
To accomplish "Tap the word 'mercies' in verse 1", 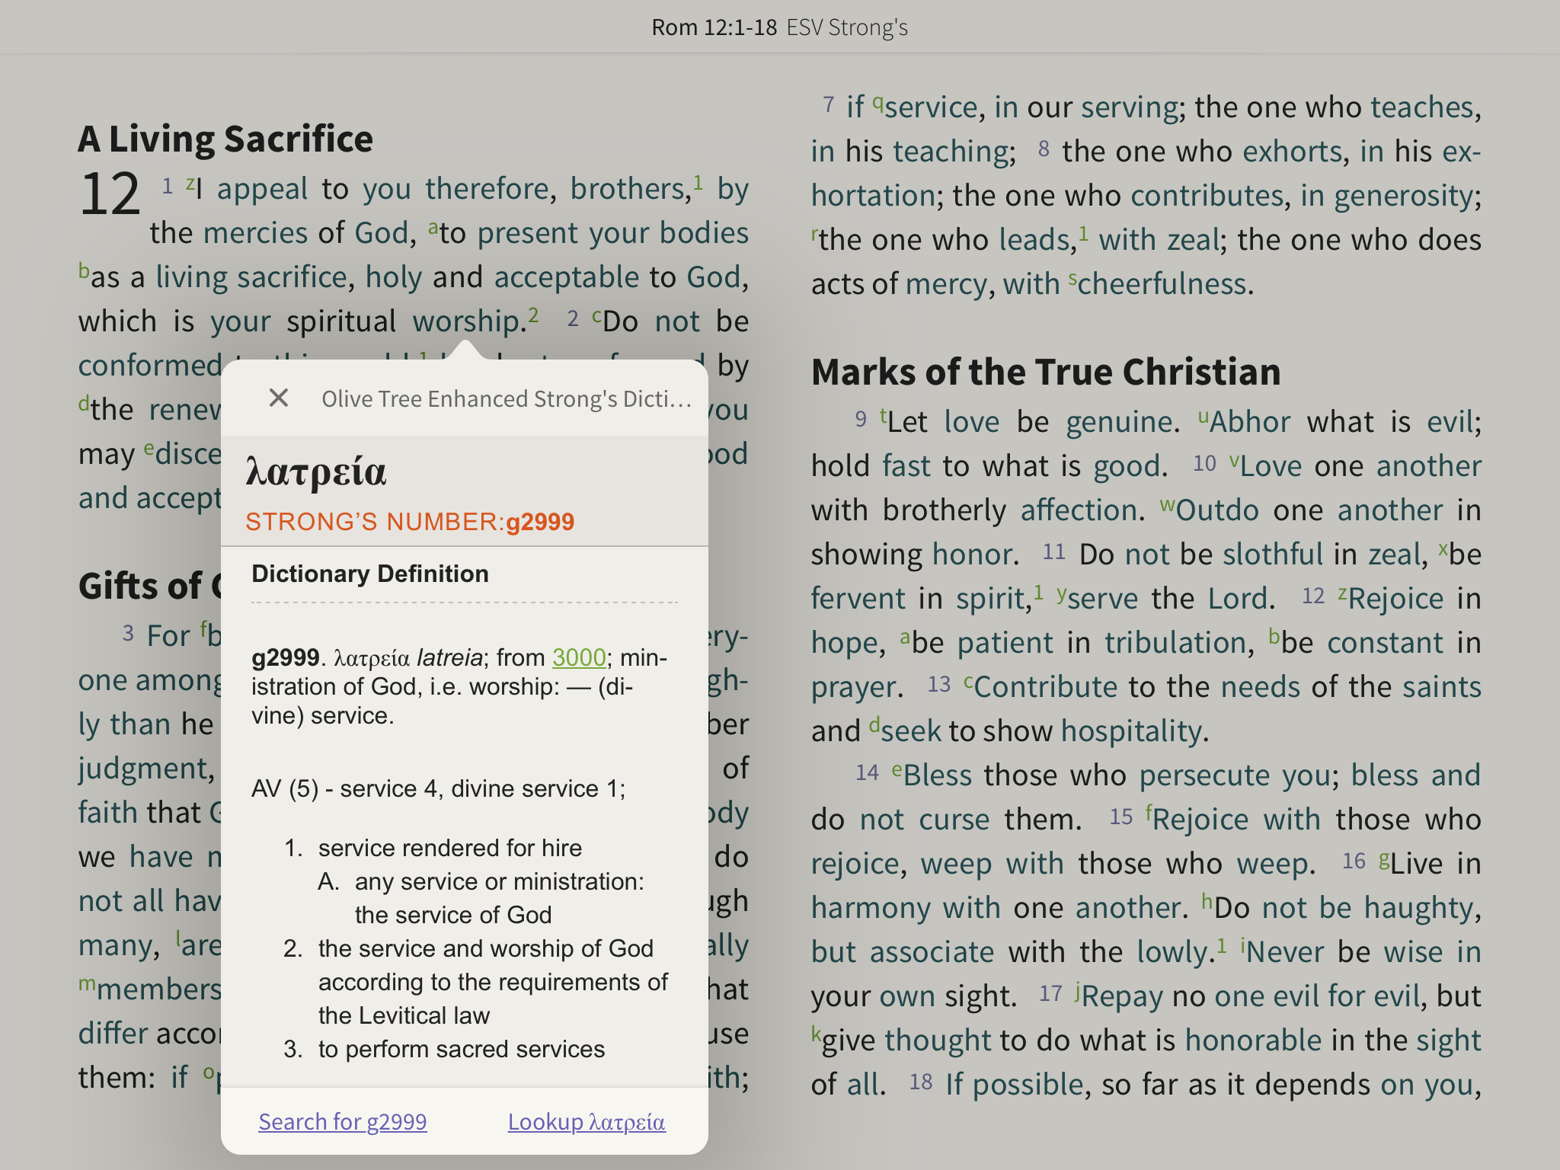I will [255, 232].
